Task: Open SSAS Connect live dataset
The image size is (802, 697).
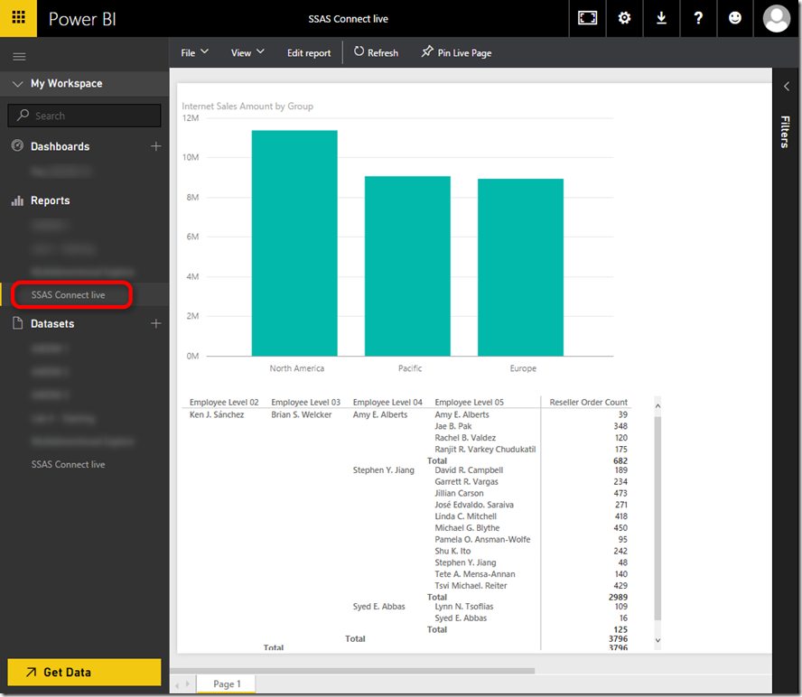Action: click(x=68, y=464)
